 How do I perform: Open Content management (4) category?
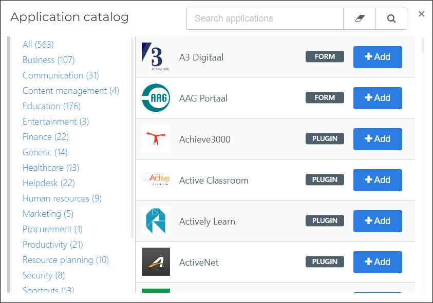pos(71,91)
